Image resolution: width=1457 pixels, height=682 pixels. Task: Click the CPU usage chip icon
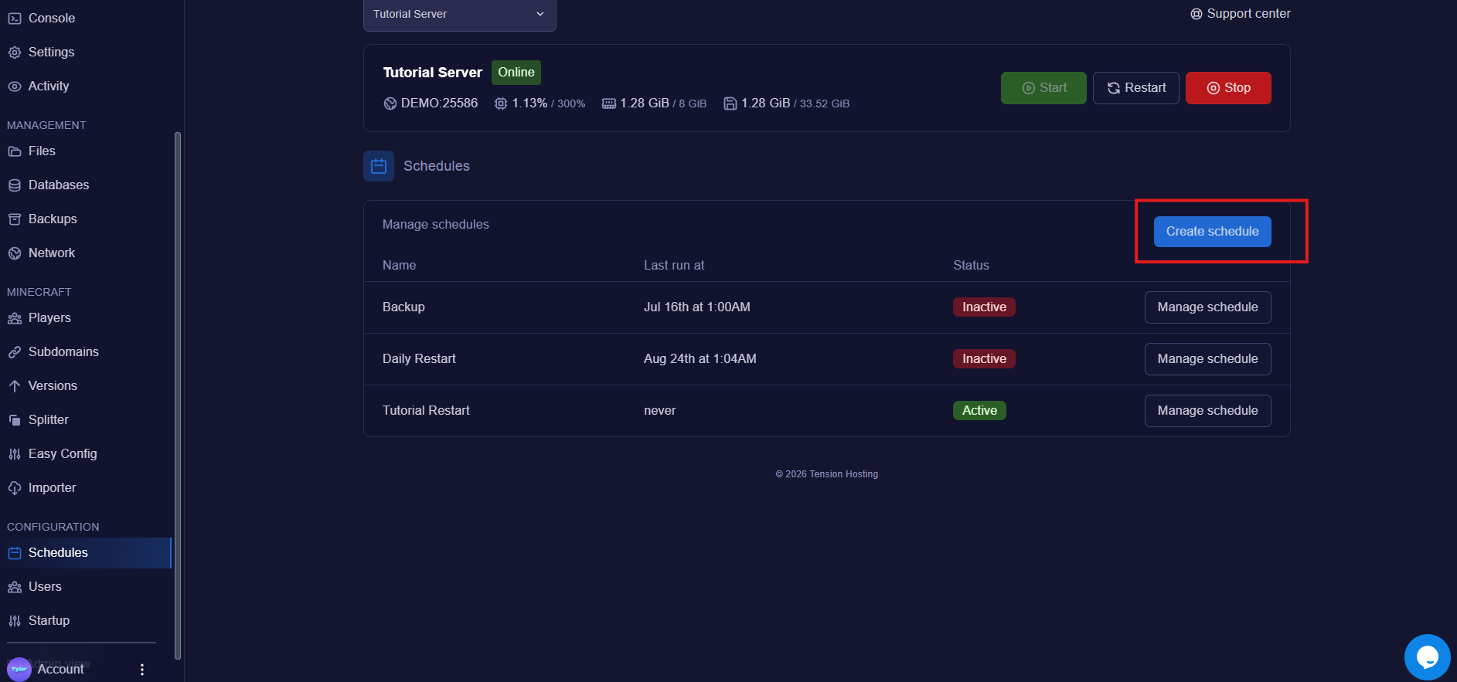(501, 103)
